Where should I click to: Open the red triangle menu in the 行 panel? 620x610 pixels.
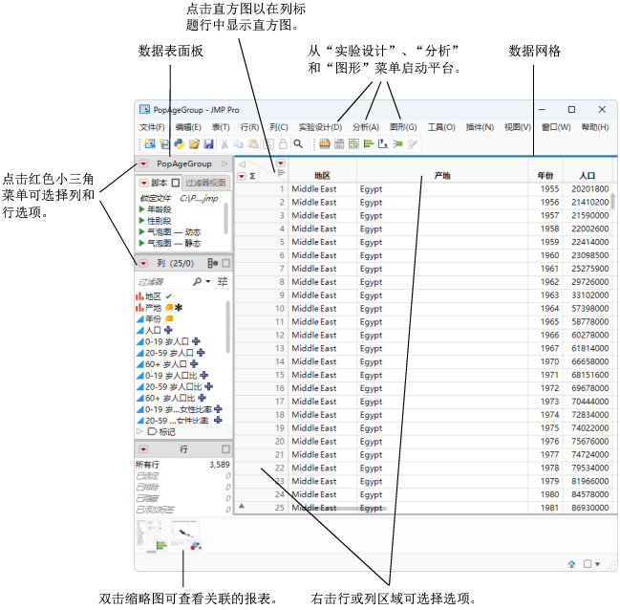coord(143,449)
